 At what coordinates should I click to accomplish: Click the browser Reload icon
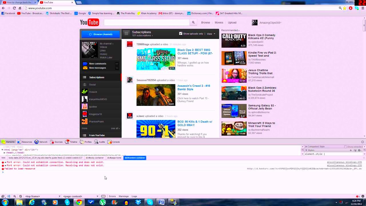[x=14, y=8]
